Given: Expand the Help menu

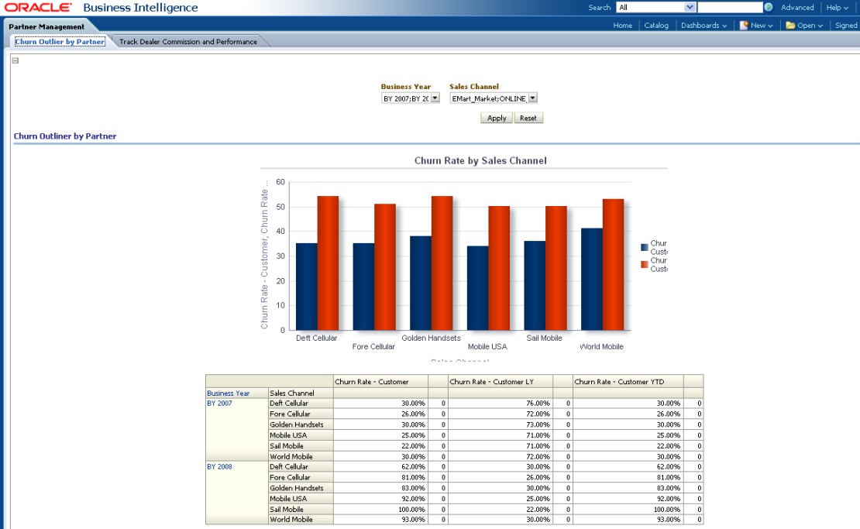Looking at the screenshot, I should pos(837,7).
